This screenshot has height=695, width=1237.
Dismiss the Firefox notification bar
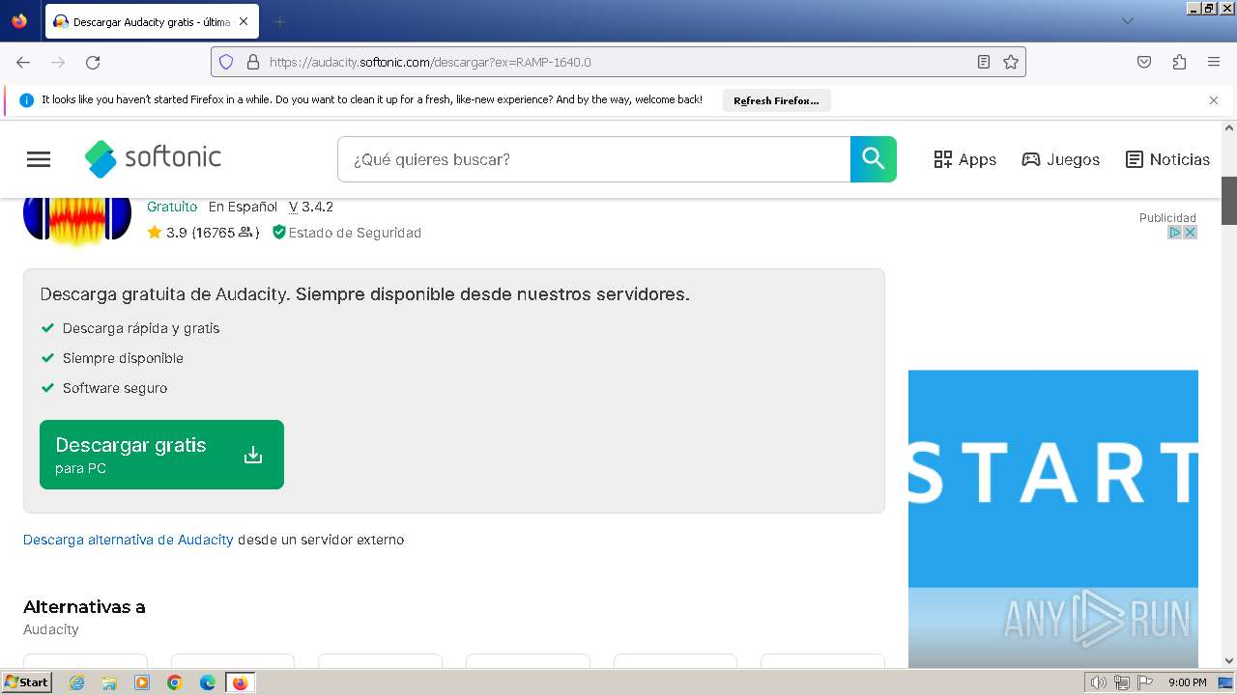click(x=1214, y=100)
